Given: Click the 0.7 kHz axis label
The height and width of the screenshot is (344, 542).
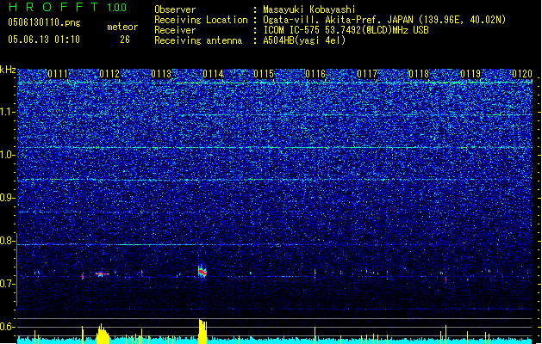Looking at the screenshot, I should click(8, 284).
